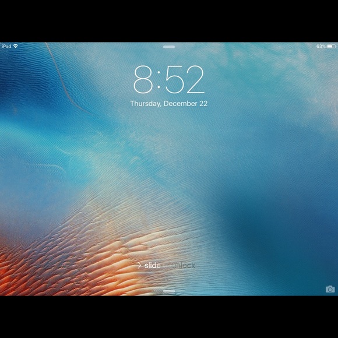
Task: Click the black letterbox bar below the screen
Action: 169,317
